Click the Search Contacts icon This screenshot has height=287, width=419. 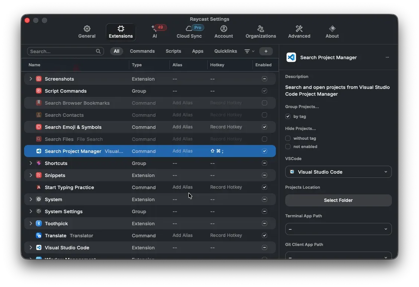[x=39, y=115]
